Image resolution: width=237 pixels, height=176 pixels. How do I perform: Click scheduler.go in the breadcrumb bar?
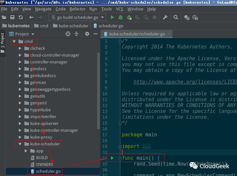(108, 26)
